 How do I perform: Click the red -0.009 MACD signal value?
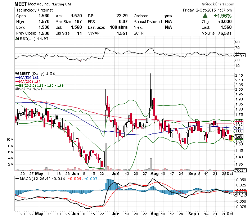(x=75, y=178)
